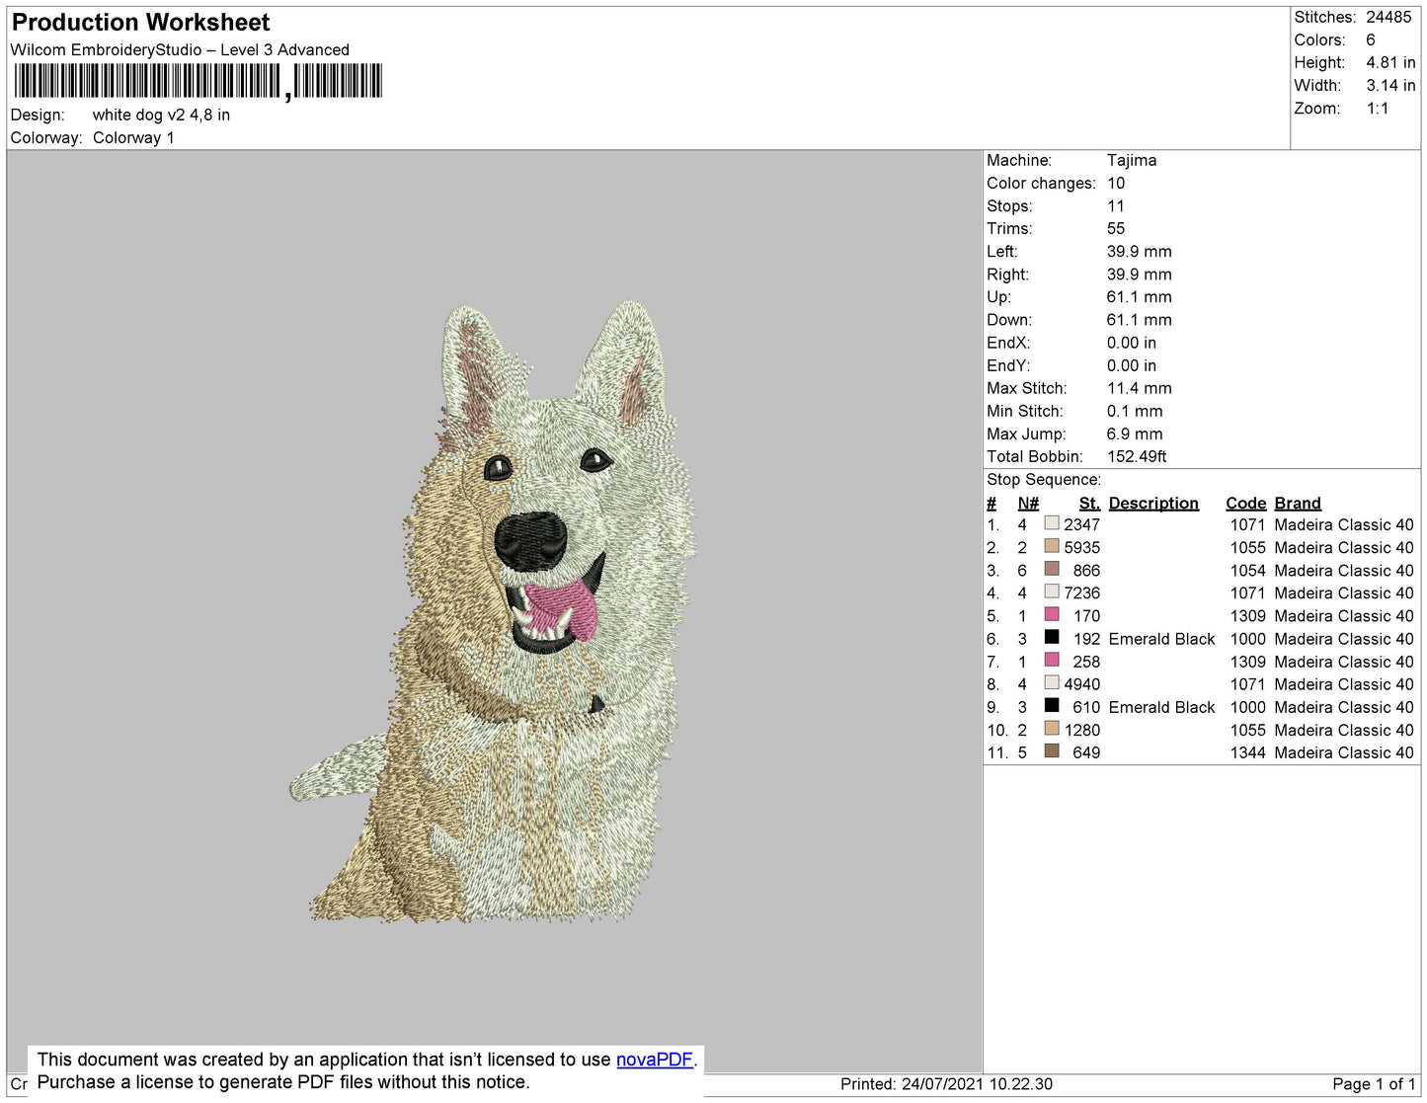This screenshot has height=1103, width=1427.
Task: Click stitch count '7236' in stop 4
Action: click(1082, 592)
